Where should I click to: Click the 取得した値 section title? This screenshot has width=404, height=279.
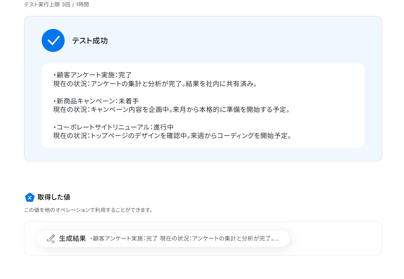[54, 197]
